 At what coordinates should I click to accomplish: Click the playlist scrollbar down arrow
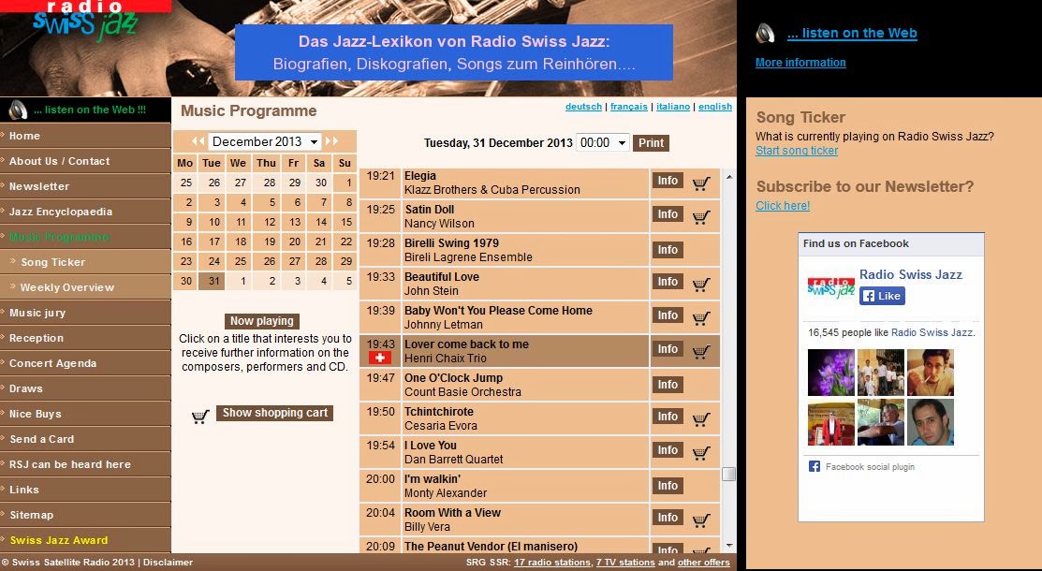click(x=729, y=546)
